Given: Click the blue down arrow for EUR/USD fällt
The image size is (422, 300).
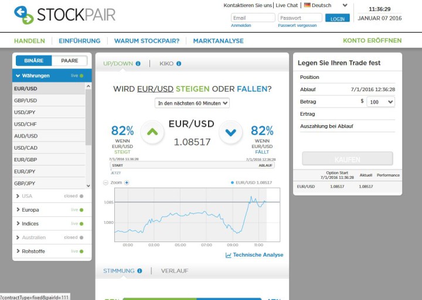Looking at the screenshot, I should (x=231, y=132).
